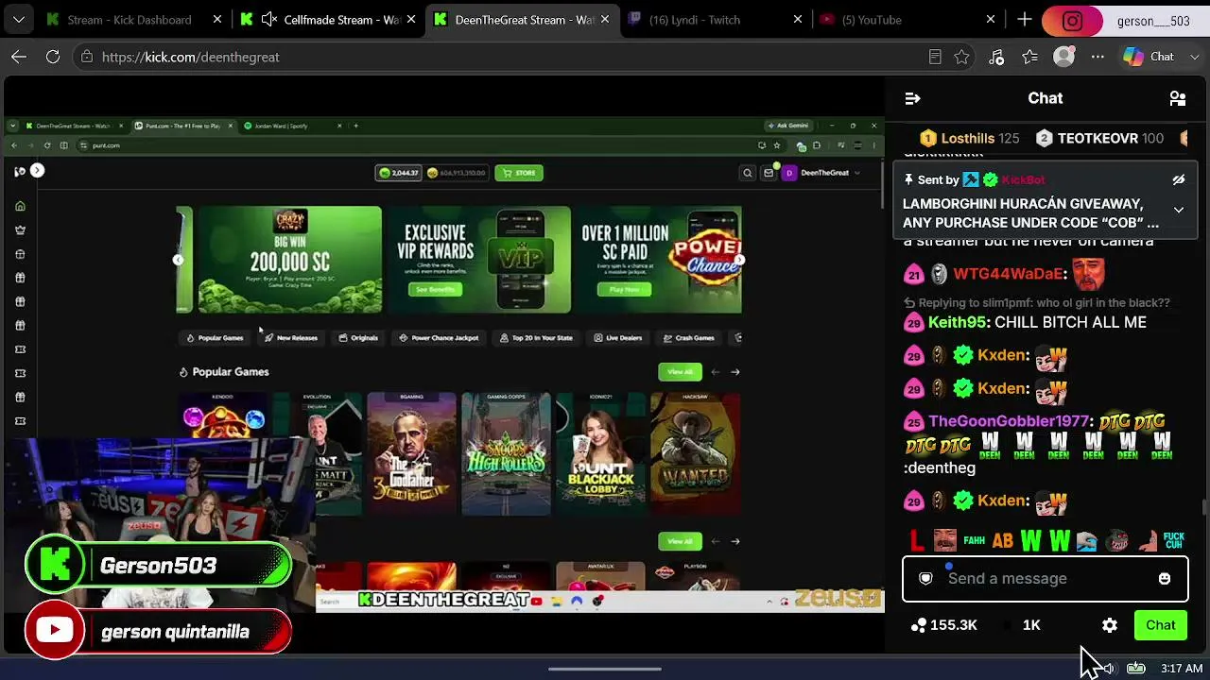Screen dimensions: 1210x680
Task: Click See Benefits on VIP Rewards banner
Action: click(436, 290)
